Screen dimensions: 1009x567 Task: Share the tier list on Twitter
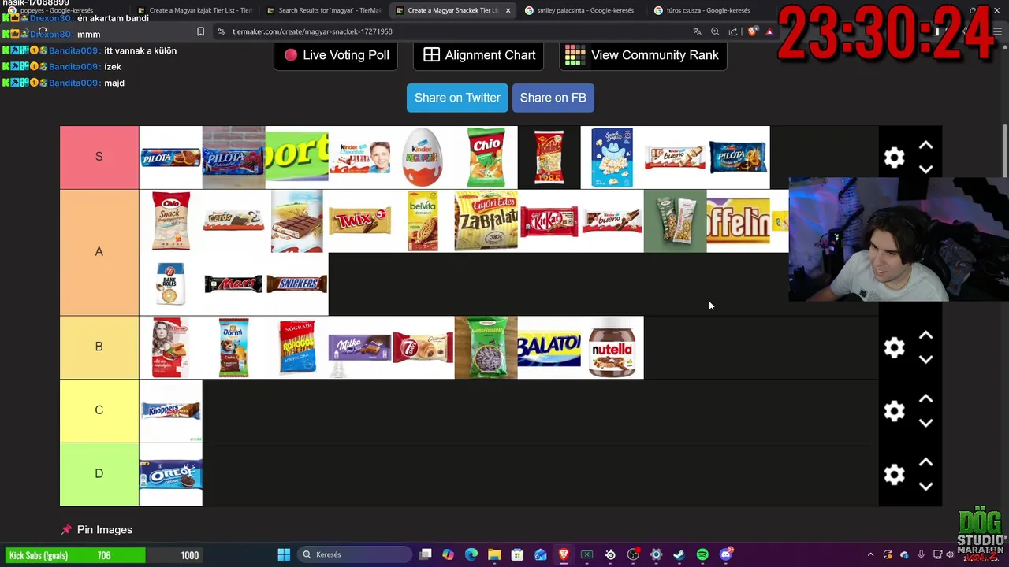457,98
